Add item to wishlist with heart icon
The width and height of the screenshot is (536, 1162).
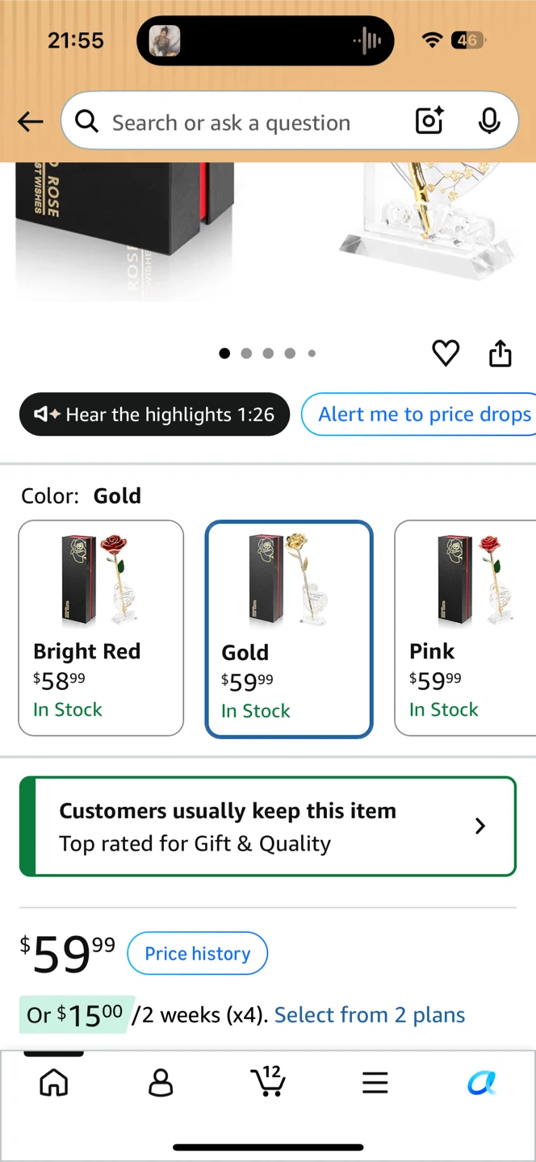pos(446,353)
